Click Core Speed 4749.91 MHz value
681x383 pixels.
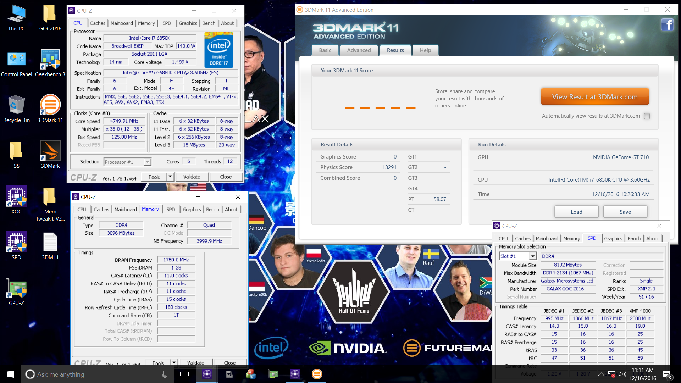(124, 121)
